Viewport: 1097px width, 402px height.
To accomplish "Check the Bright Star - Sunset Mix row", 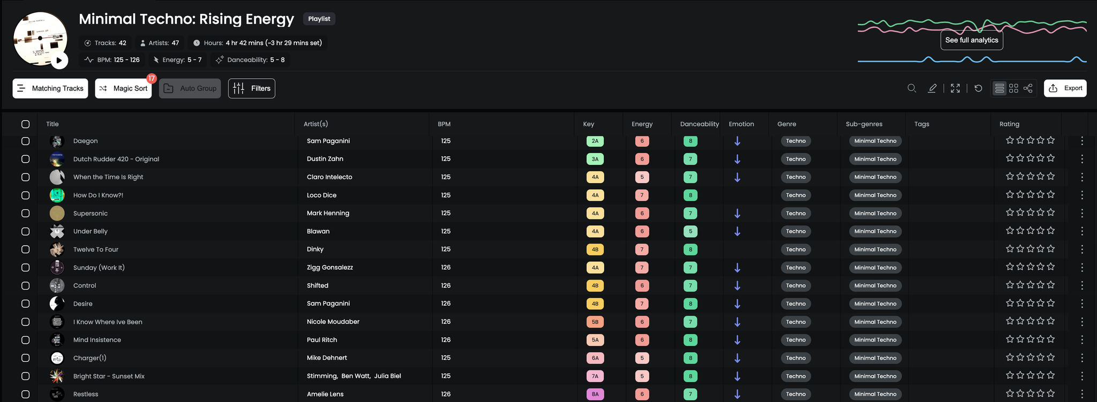I will click(x=25, y=376).
